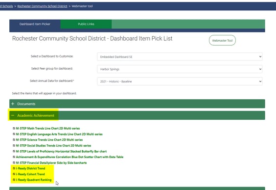Switch to the Public Links tab
276x190 pixels.
click(86, 24)
